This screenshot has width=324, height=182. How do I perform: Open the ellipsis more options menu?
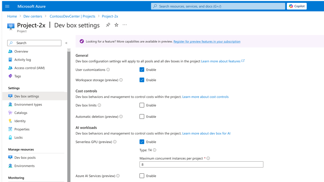(x=125, y=25)
